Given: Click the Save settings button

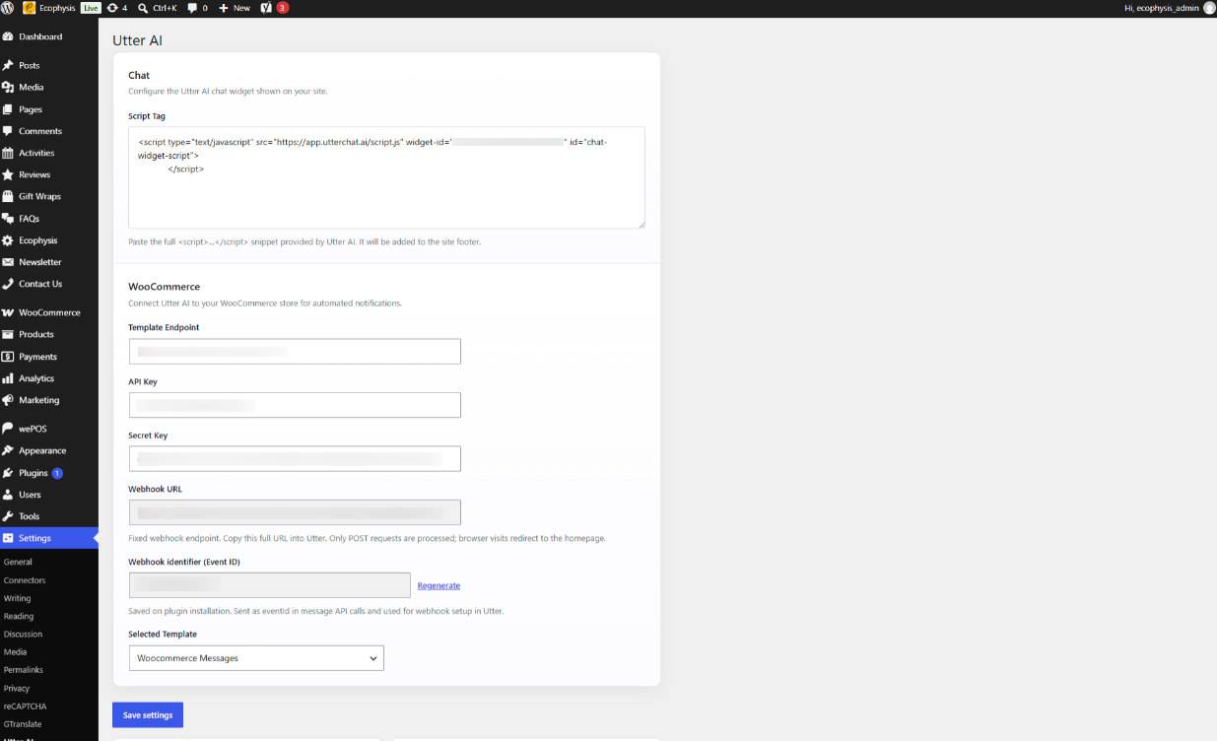Looking at the screenshot, I should [x=148, y=715].
